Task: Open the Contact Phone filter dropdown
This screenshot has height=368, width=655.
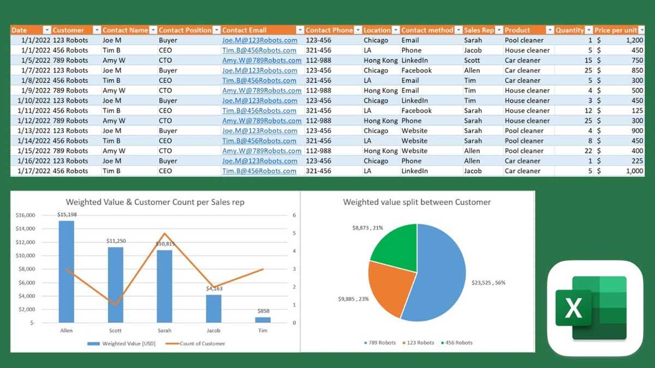Action: (358, 31)
